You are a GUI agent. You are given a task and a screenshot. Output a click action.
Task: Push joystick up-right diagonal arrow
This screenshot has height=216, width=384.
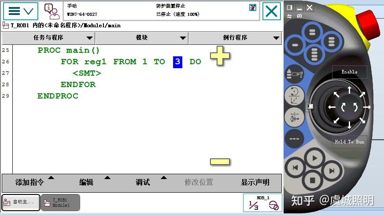pos(362,95)
